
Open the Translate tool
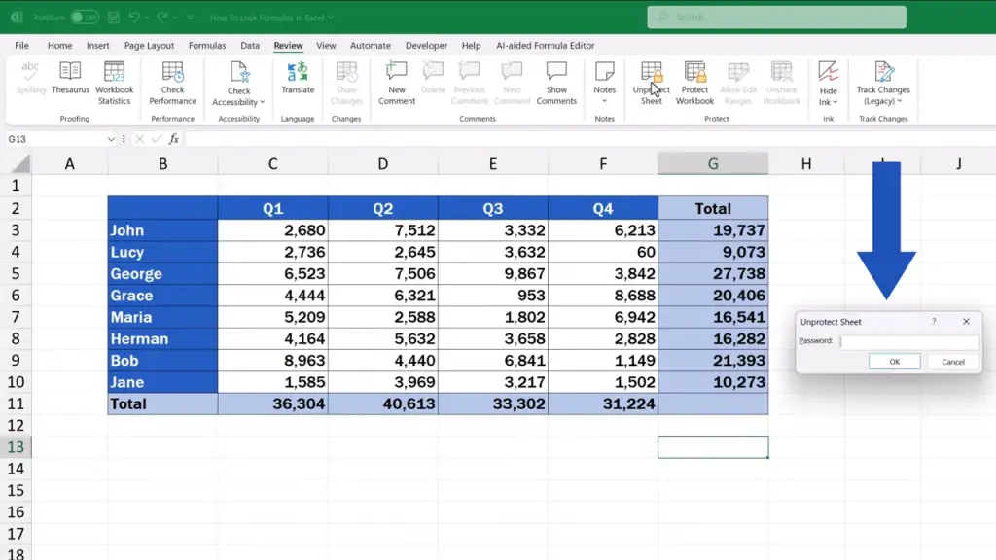298,78
